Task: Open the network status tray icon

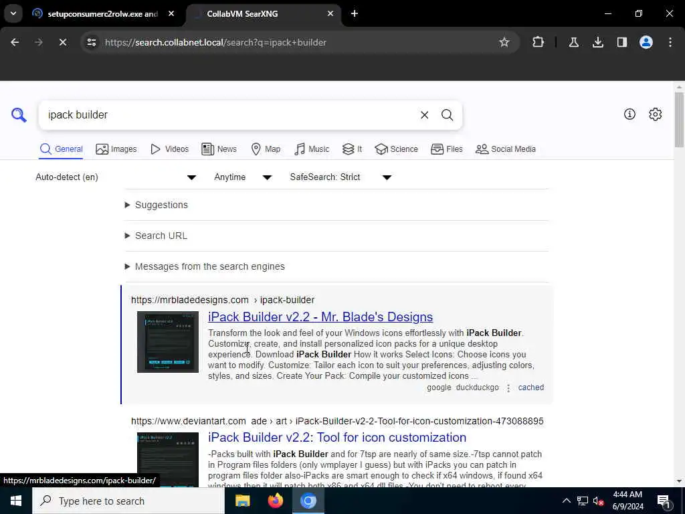Action: coord(582,501)
